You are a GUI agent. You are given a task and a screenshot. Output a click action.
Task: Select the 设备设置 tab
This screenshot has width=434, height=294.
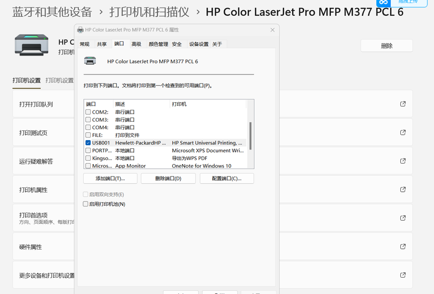[198, 44]
